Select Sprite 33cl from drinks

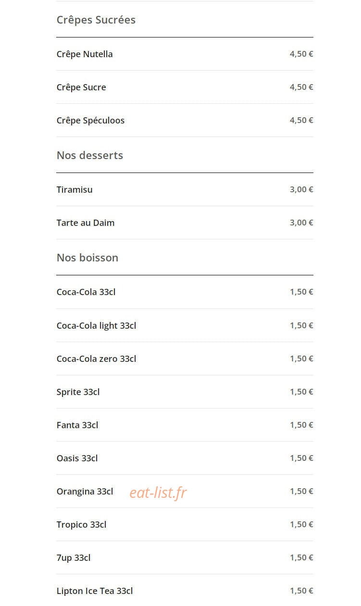(x=185, y=392)
